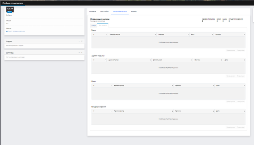Sort Баны table by Причина column

click(173, 34)
